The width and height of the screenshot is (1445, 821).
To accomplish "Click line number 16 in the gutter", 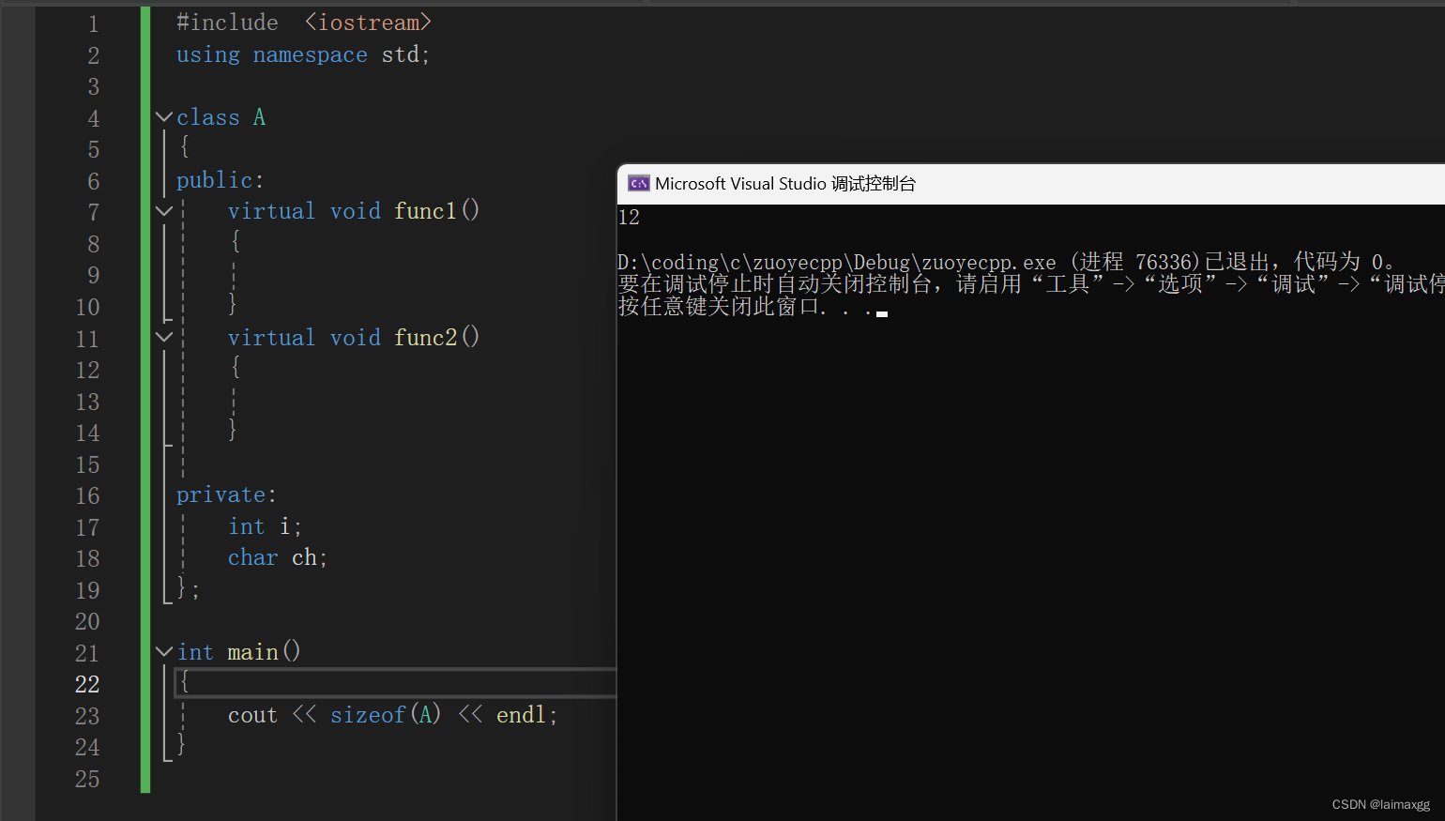I will (87, 495).
